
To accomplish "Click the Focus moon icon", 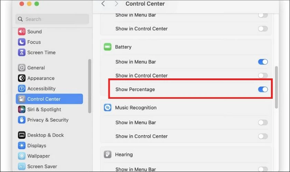I will point(22,42).
